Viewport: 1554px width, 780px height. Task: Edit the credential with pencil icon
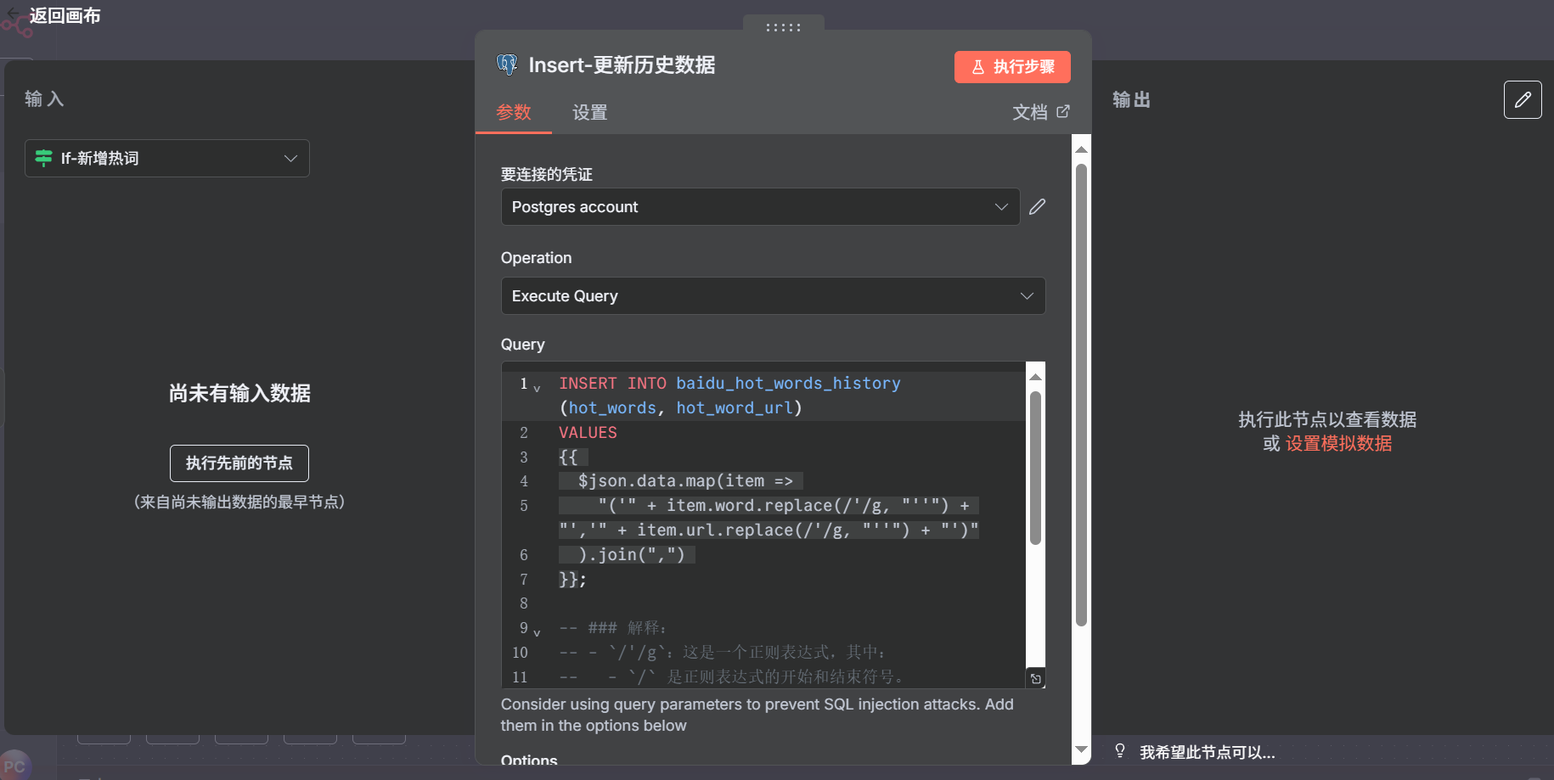pyautogui.click(x=1037, y=207)
